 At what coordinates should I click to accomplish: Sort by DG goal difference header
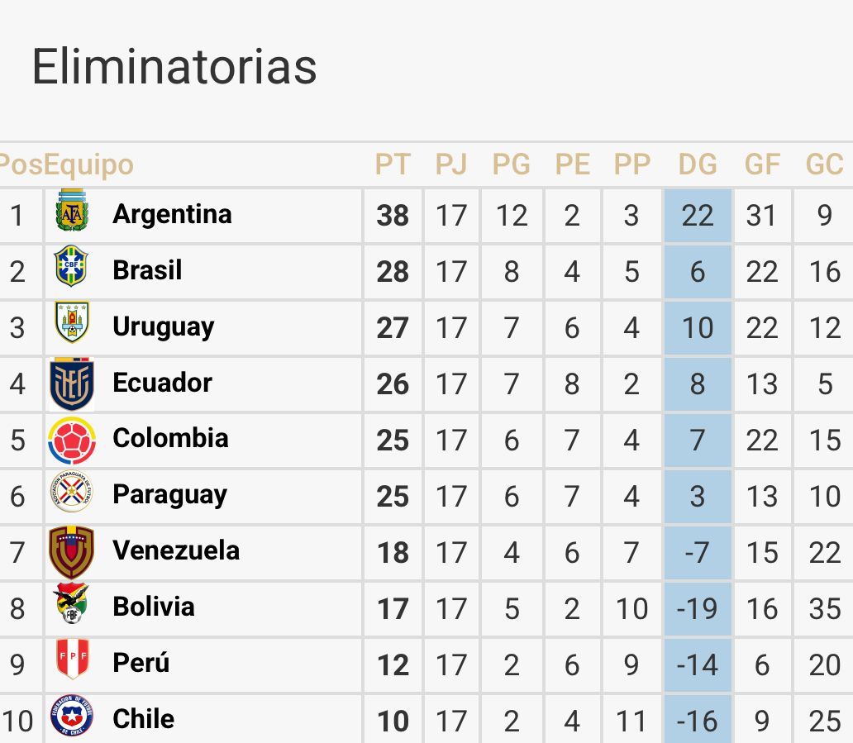(x=697, y=164)
